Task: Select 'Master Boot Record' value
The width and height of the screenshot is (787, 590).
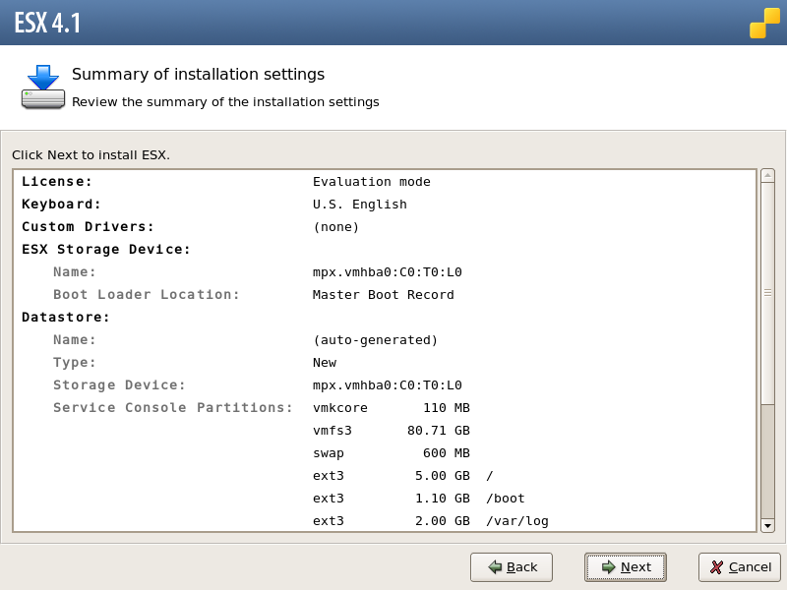Action: [x=384, y=294]
